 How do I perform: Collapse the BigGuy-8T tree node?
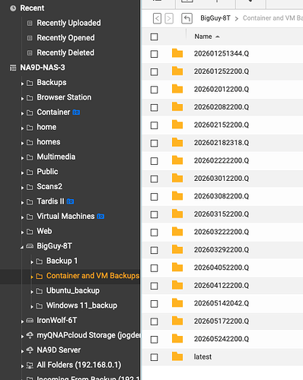click(x=22, y=247)
